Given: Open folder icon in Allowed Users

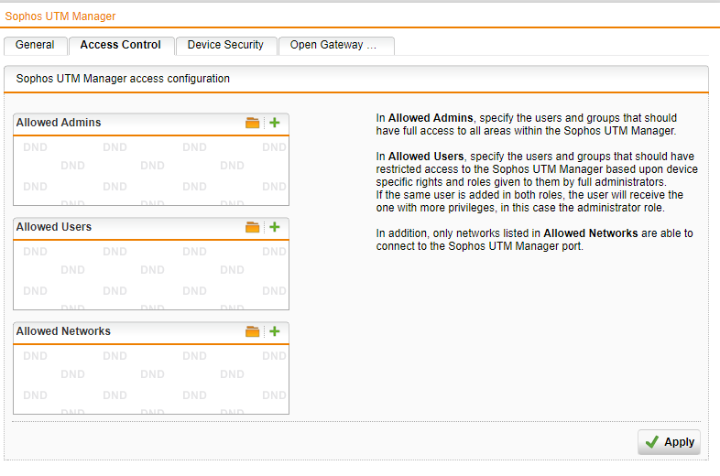Looking at the screenshot, I should coord(252,227).
